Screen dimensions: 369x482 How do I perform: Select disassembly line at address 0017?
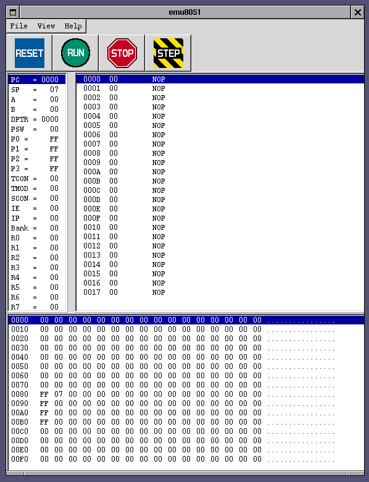coord(220,292)
